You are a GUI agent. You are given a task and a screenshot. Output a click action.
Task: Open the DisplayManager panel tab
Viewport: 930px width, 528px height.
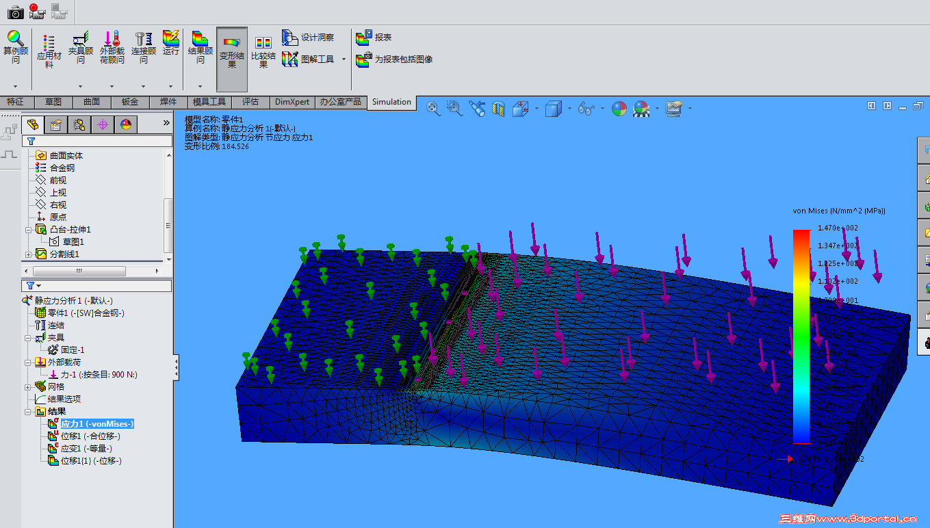125,124
